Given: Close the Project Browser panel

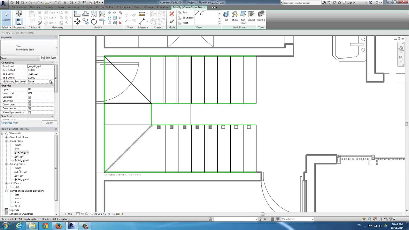Looking at the screenshot, I should point(56,129).
